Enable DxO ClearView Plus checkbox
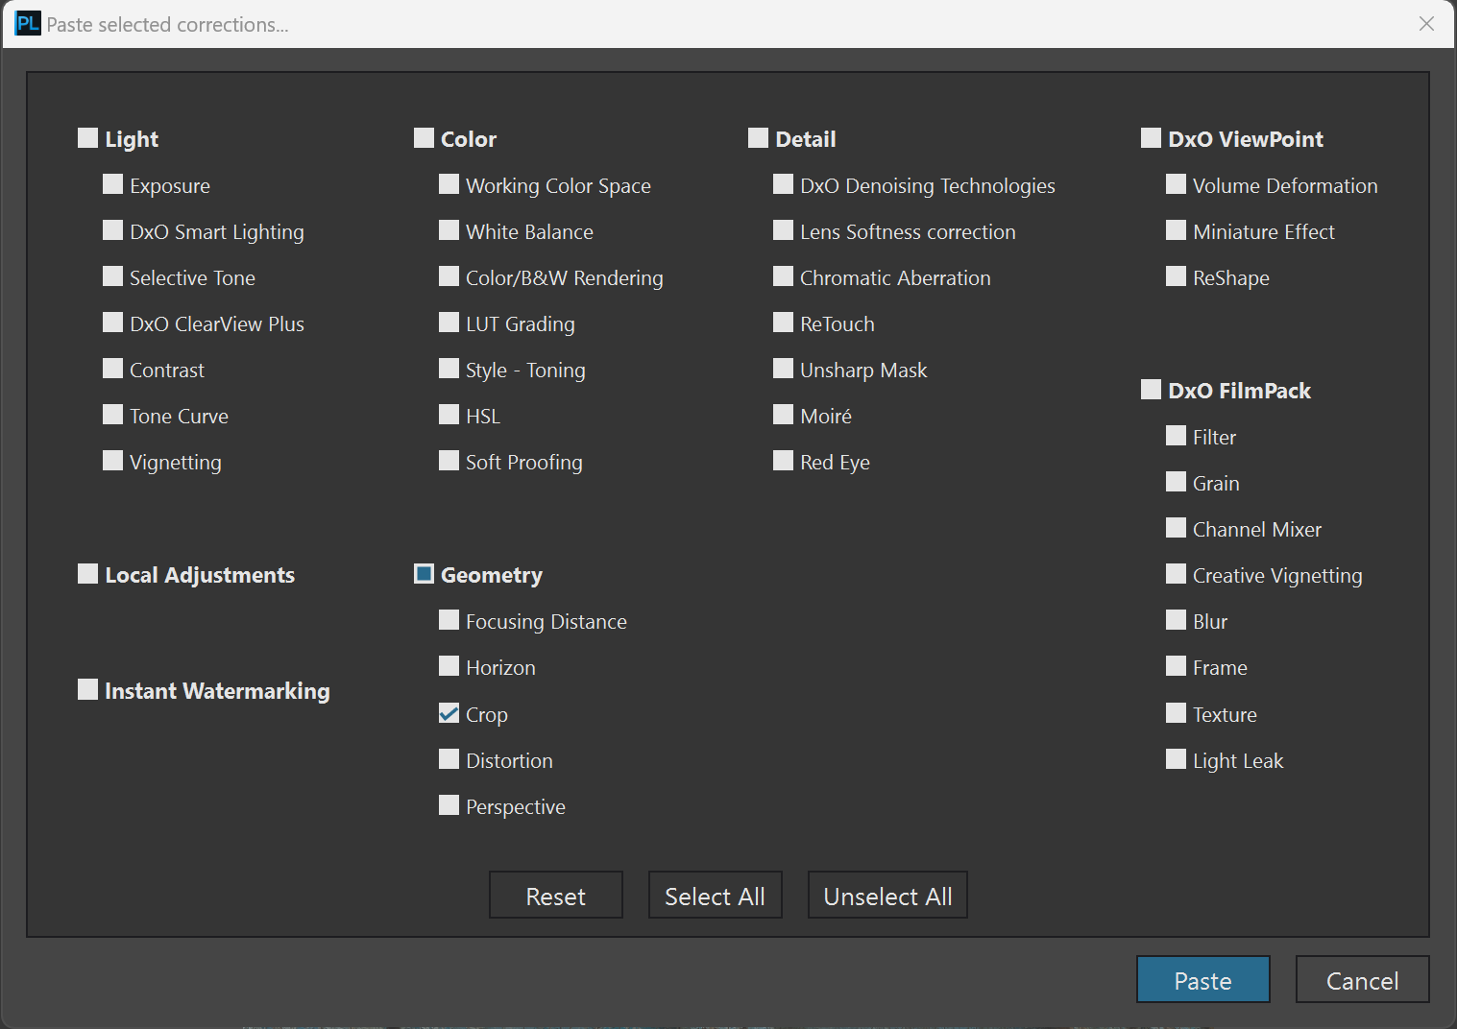Screen dimensions: 1457x1029 (112, 323)
